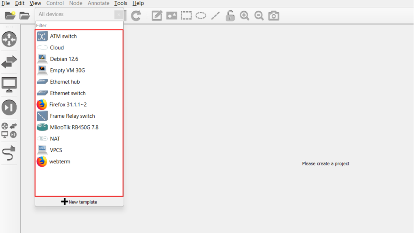Browse end devices via the monitor icon

[9, 85]
